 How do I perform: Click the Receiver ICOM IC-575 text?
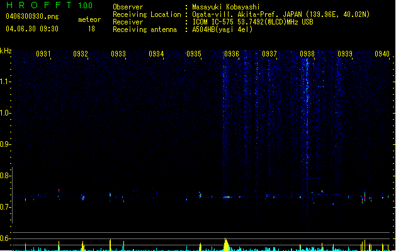coord(252,22)
